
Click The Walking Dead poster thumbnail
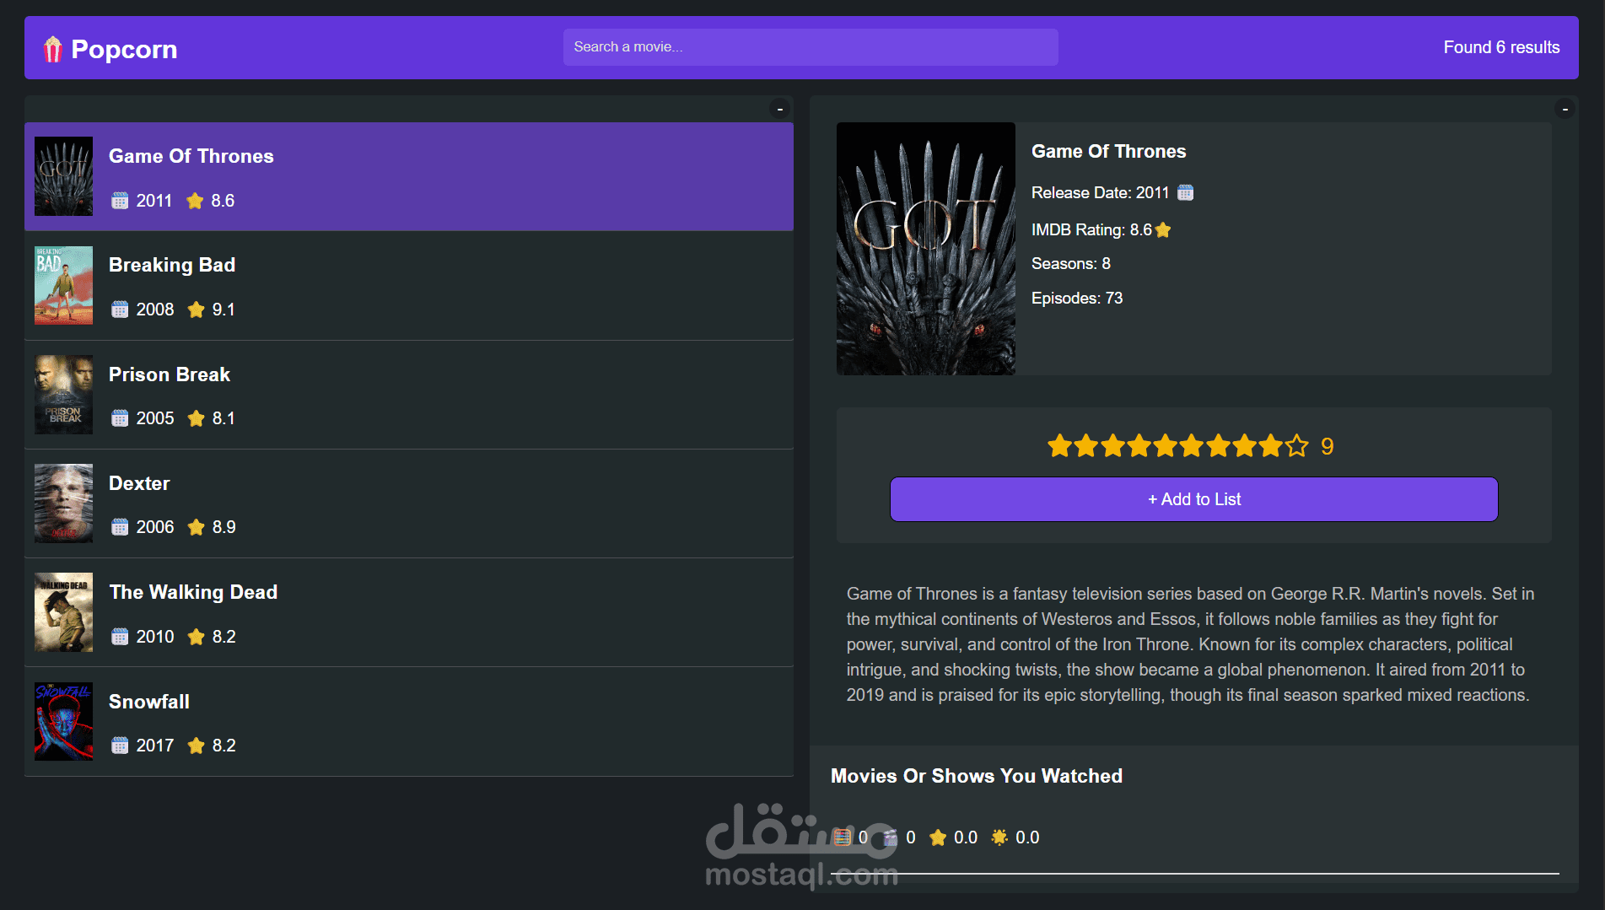pyautogui.click(x=64, y=612)
